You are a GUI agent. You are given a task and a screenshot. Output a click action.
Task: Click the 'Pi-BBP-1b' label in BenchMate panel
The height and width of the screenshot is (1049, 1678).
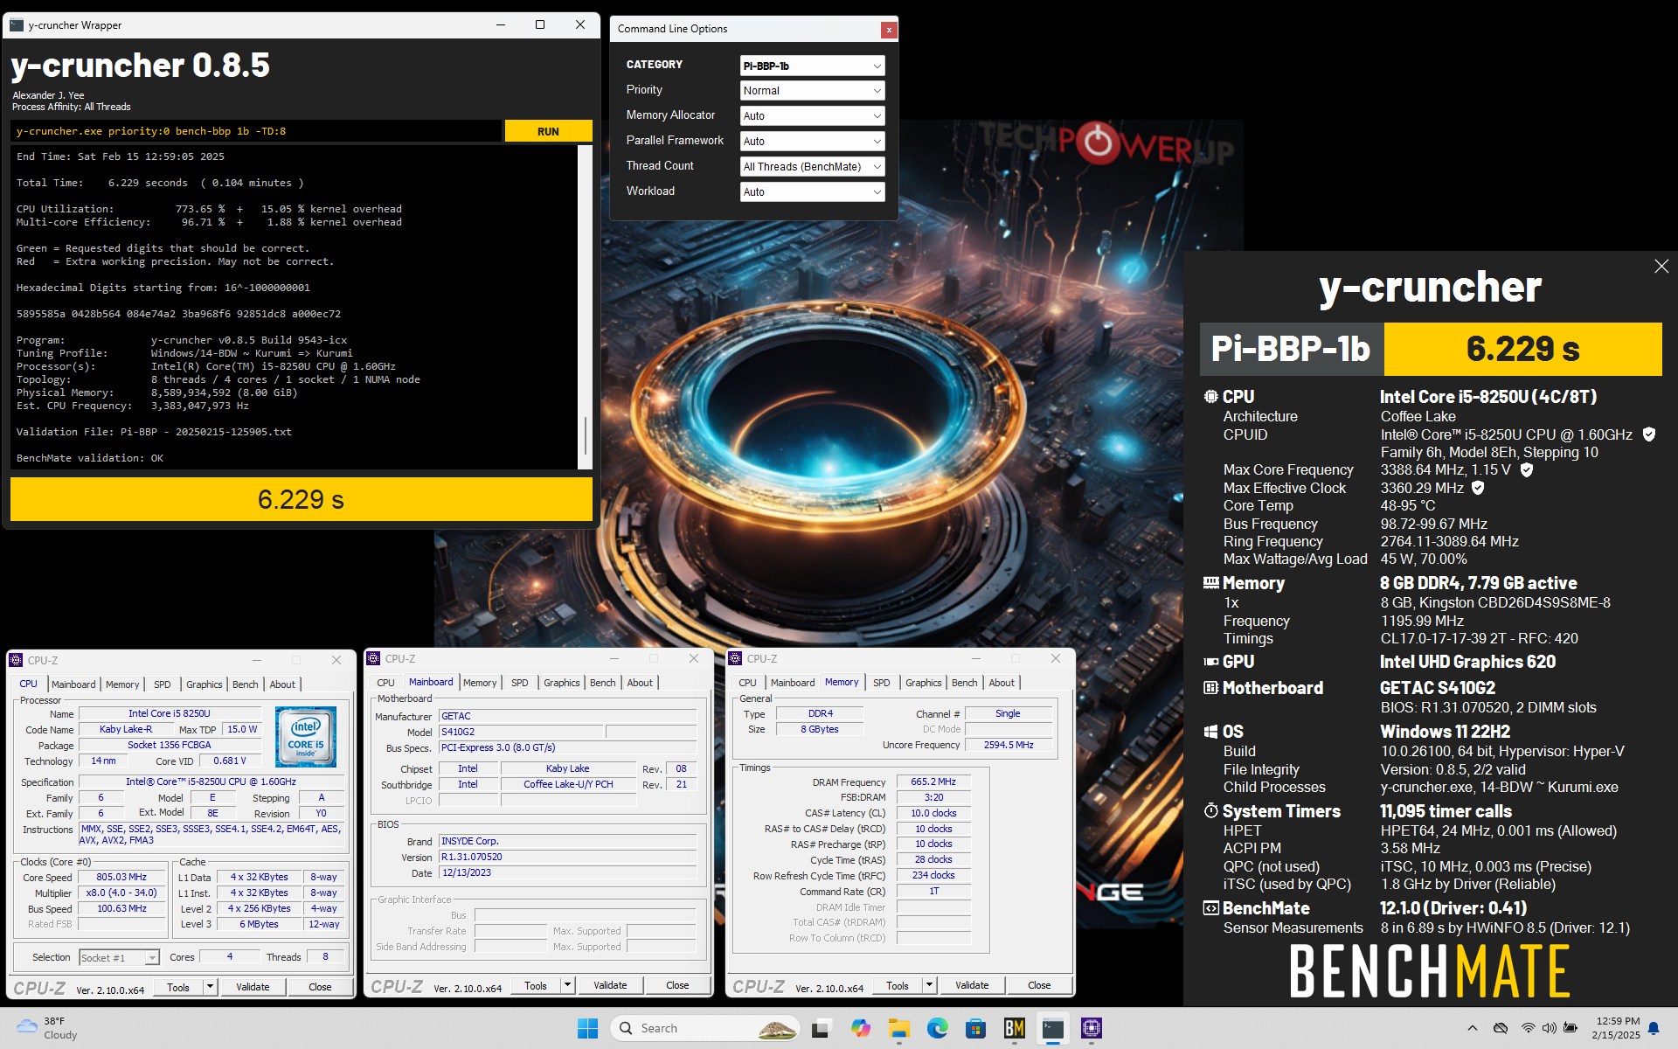click(1291, 349)
